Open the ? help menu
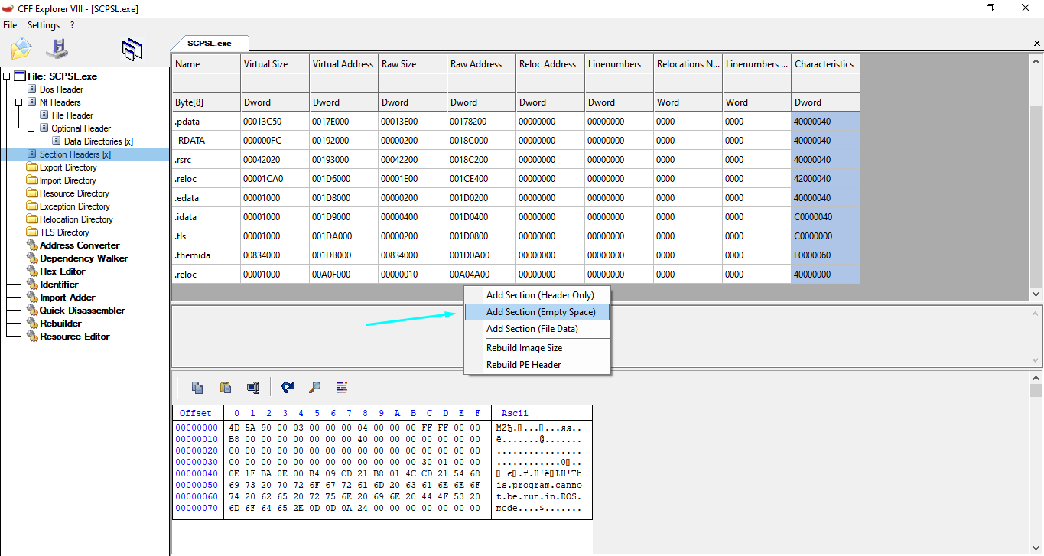Viewport: 1044px width, 556px height. 72,25
